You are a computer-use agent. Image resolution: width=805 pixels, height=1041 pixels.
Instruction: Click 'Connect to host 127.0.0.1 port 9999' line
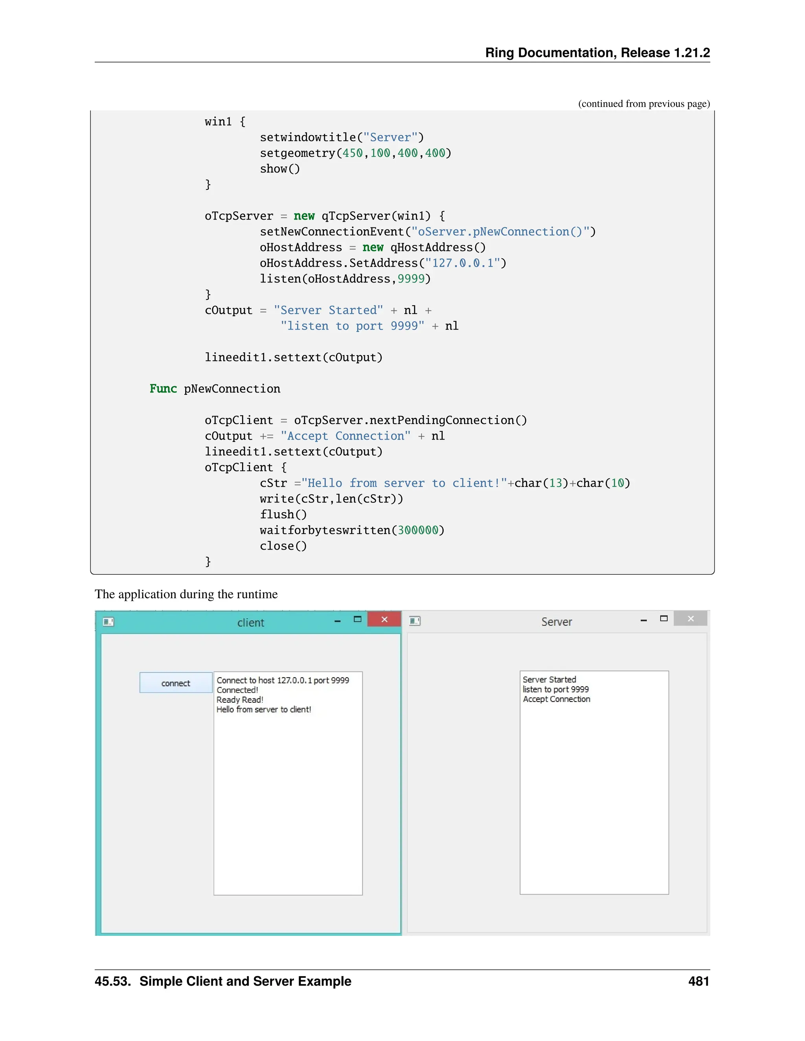pos(283,680)
